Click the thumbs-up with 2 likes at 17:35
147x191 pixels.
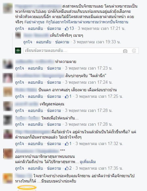pyautogui.click(x=67, y=168)
